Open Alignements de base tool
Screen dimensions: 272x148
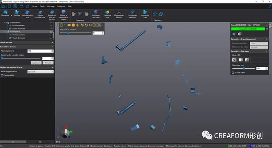(119, 14)
